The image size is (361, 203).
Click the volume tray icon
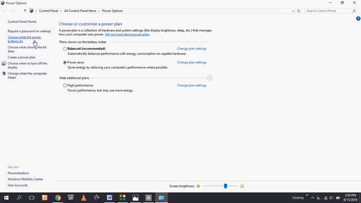pyautogui.click(x=331, y=198)
